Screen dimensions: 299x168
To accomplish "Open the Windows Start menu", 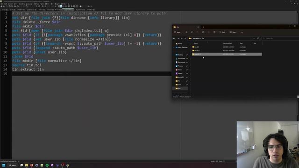I will click(x=4, y=165).
